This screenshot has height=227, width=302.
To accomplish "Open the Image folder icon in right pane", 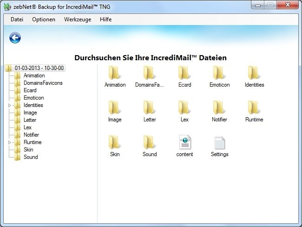I will pyautogui.click(x=115, y=108).
